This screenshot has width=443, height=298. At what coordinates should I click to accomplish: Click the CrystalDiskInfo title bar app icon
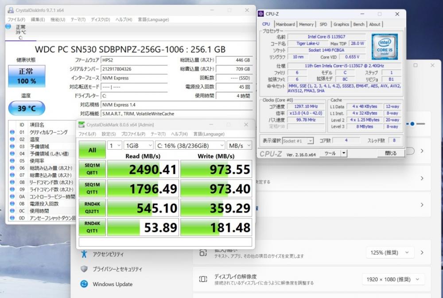[x=10, y=10]
